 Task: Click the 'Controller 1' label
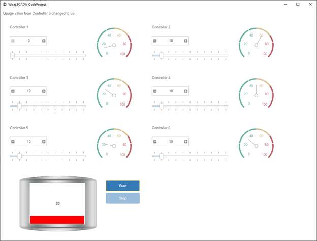point(19,27)
